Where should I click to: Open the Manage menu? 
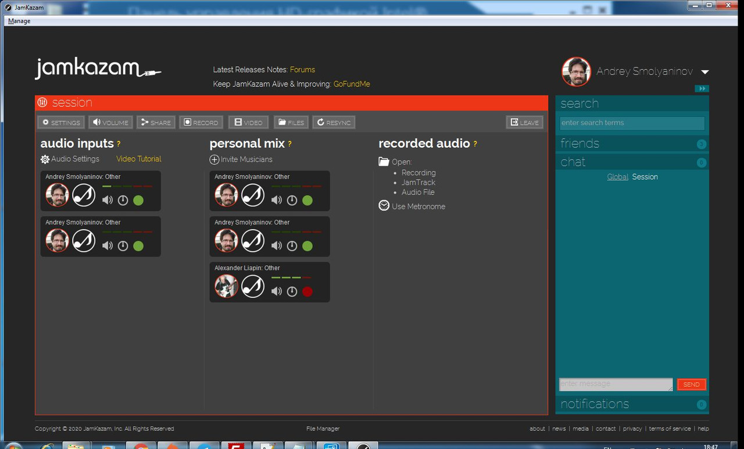[x=19, y=21]
